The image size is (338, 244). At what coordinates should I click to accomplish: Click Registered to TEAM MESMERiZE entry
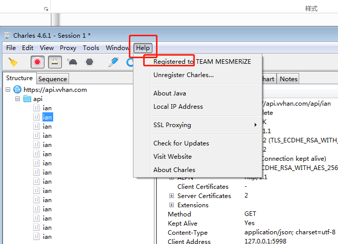coord(202,62)
